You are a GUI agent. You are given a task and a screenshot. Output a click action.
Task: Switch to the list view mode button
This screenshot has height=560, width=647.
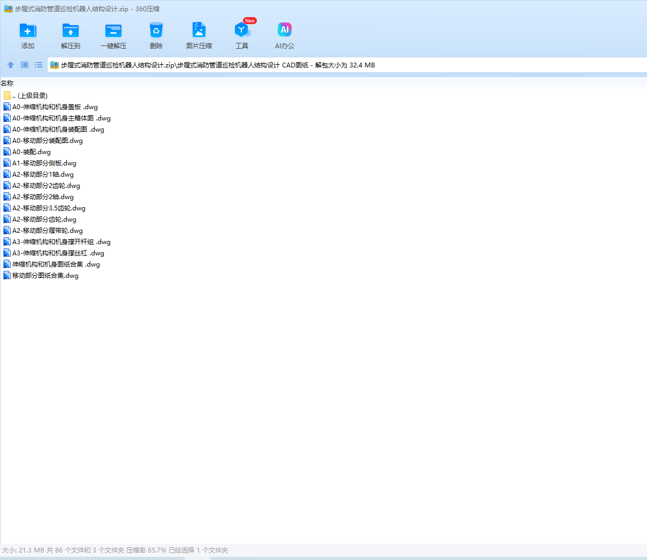click(x=39, y=65)
